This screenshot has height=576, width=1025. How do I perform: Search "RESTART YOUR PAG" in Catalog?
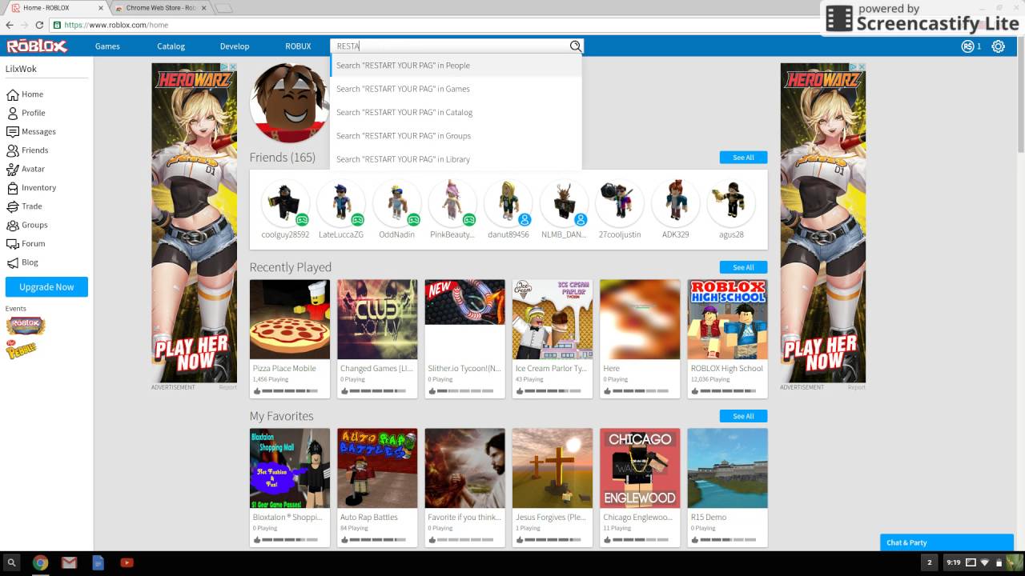click(x=456, y=112)
